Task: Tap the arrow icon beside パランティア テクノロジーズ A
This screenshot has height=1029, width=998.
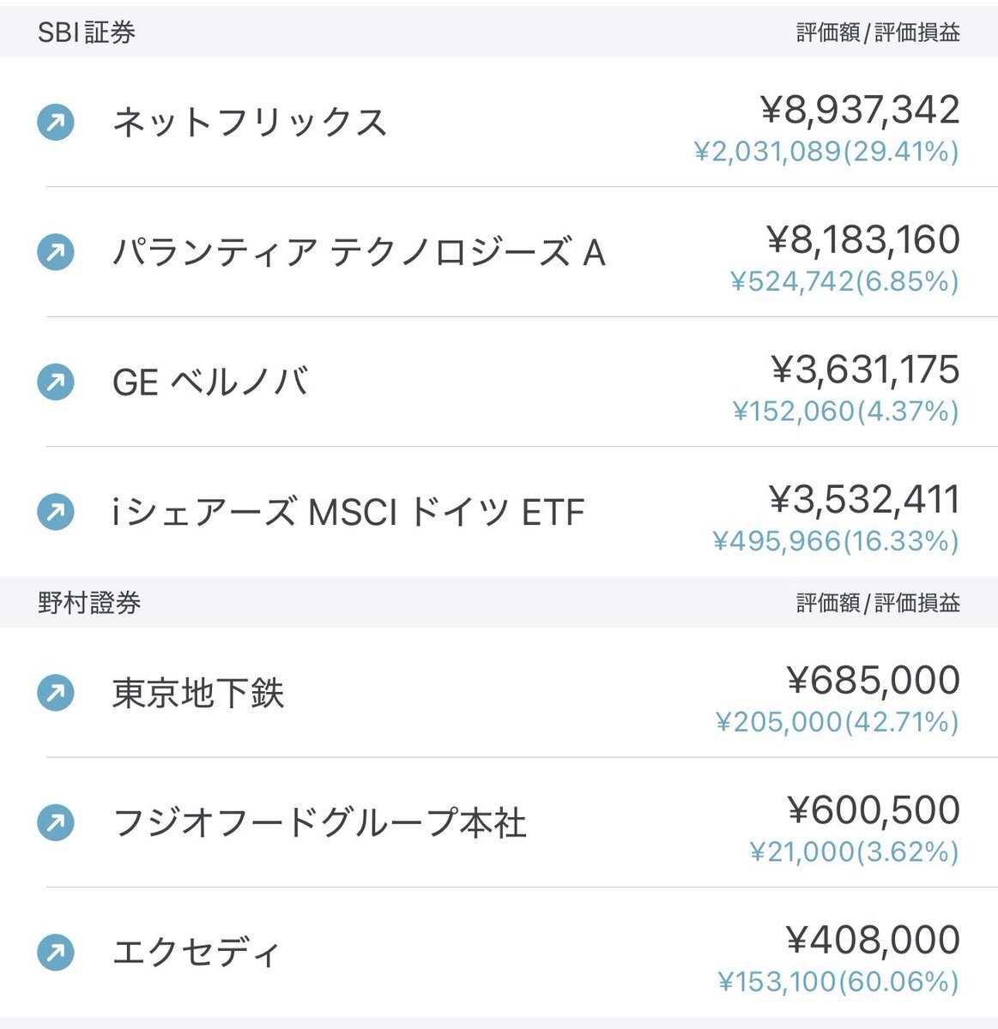Action: tap(56, 252)
